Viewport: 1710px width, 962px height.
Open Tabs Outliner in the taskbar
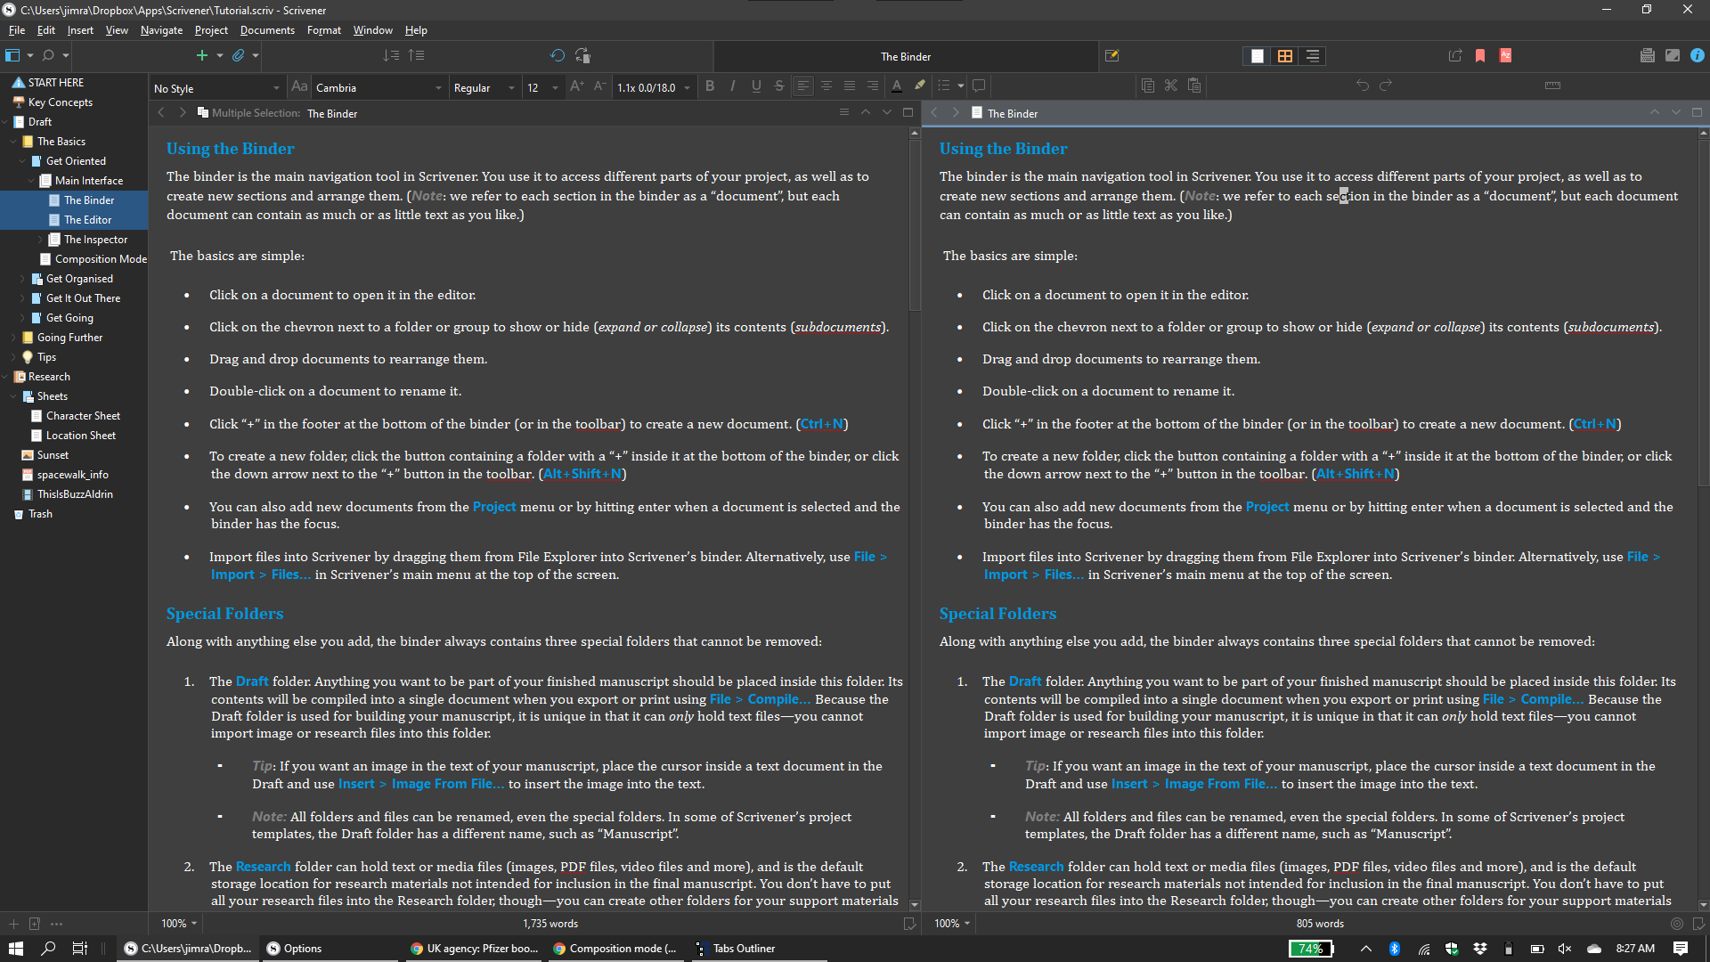click(744, 949)
